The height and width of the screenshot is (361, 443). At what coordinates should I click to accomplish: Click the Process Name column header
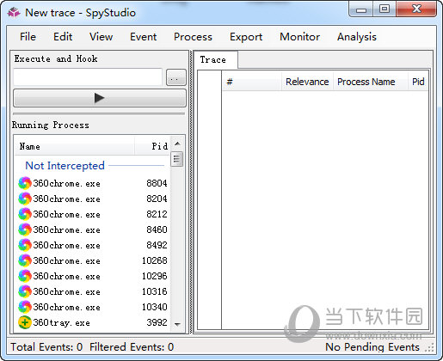(x=370, y=82)
